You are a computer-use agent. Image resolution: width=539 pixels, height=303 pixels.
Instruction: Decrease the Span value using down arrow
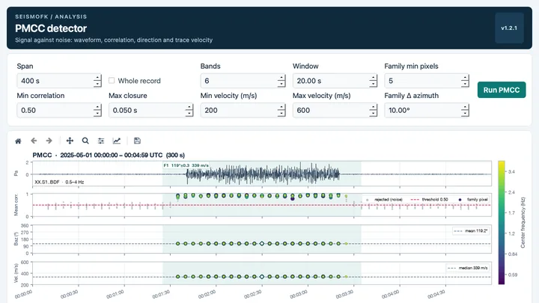(97, 84)
